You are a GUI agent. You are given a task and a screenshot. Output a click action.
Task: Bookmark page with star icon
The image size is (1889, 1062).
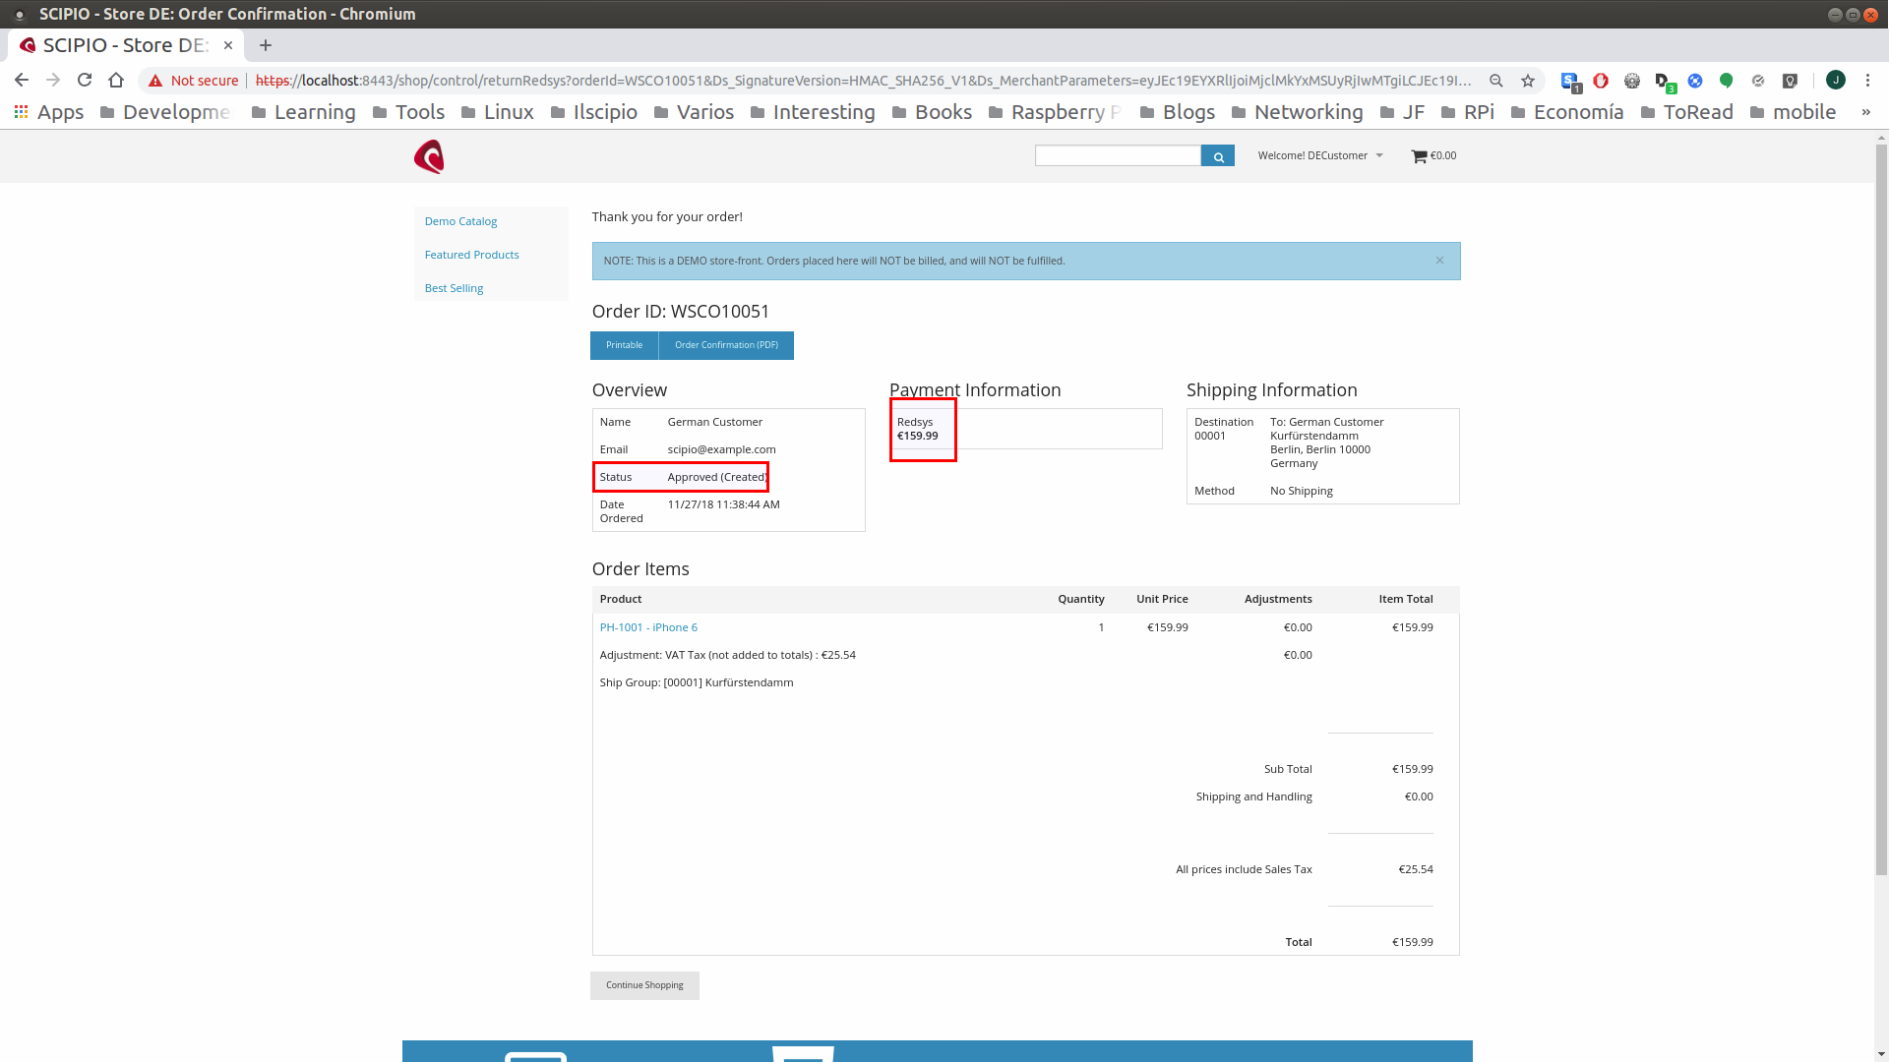click(x=1527, y=81)
